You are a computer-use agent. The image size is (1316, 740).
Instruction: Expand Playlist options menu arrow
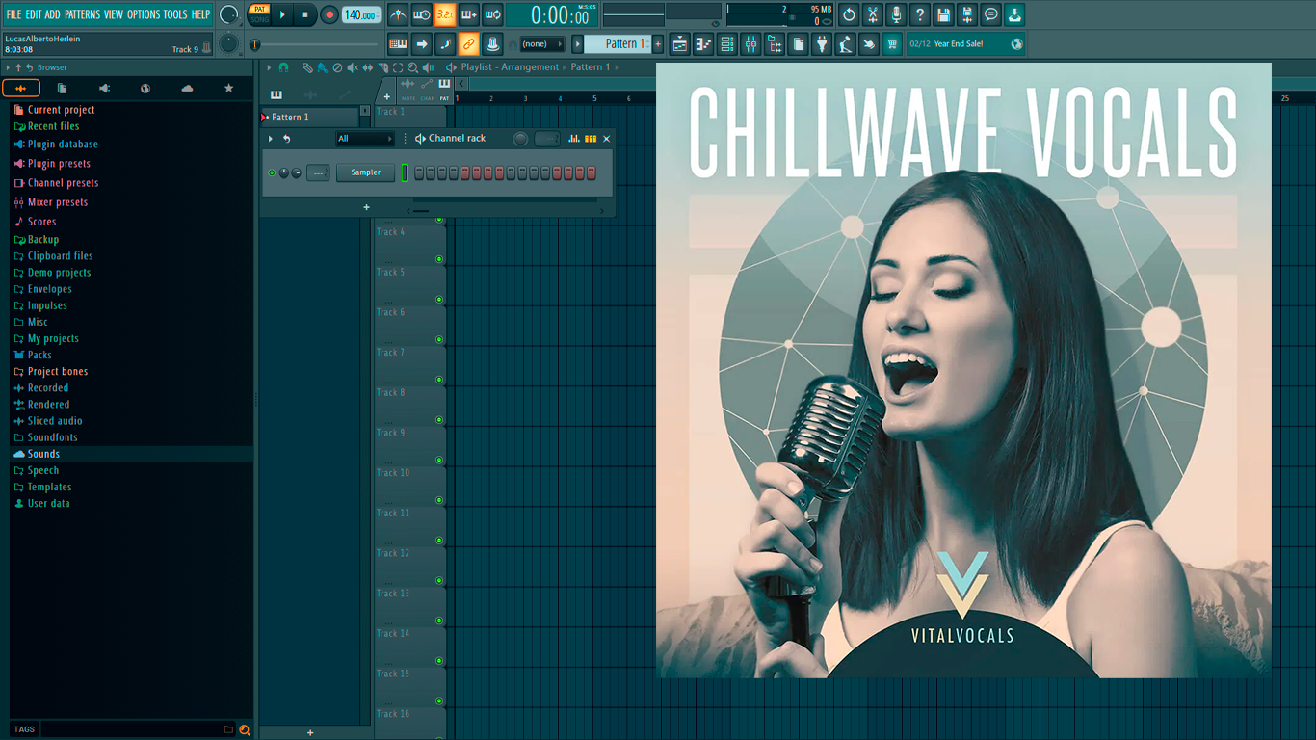[x=271, y=68]
